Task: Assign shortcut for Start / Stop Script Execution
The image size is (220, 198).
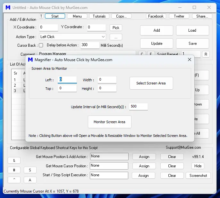Action: (144, 176)
